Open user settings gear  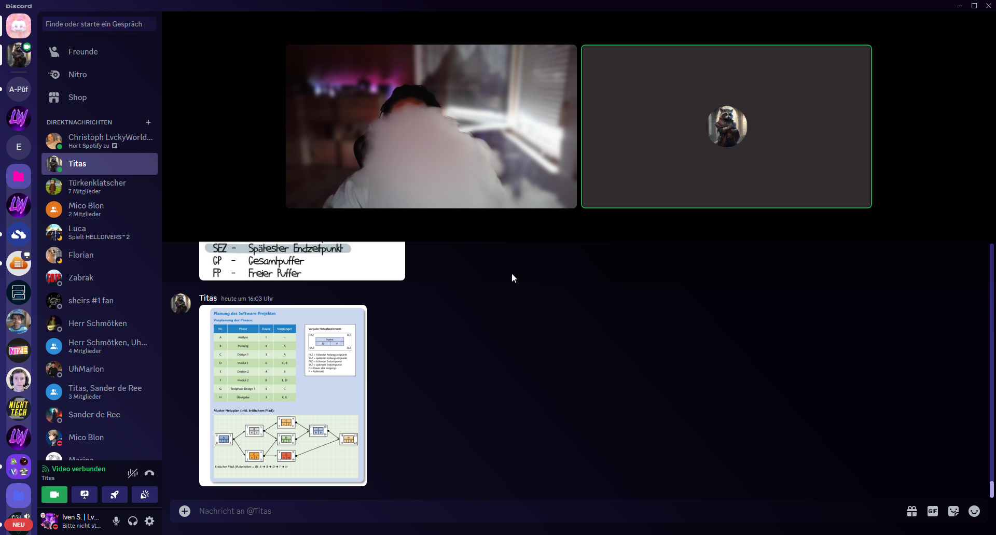pyautogui.click(x=149, y=521)
